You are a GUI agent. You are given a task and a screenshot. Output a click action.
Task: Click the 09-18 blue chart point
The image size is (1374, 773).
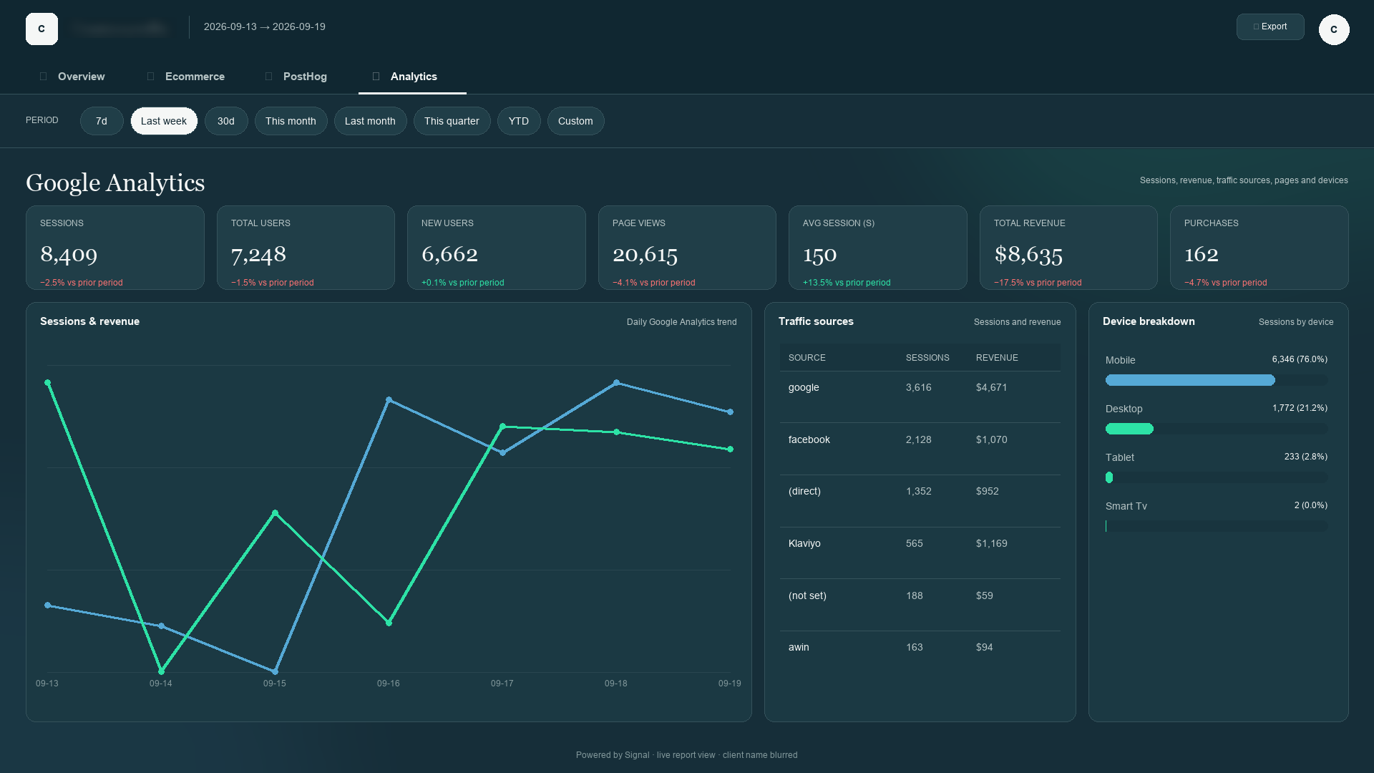616,383
